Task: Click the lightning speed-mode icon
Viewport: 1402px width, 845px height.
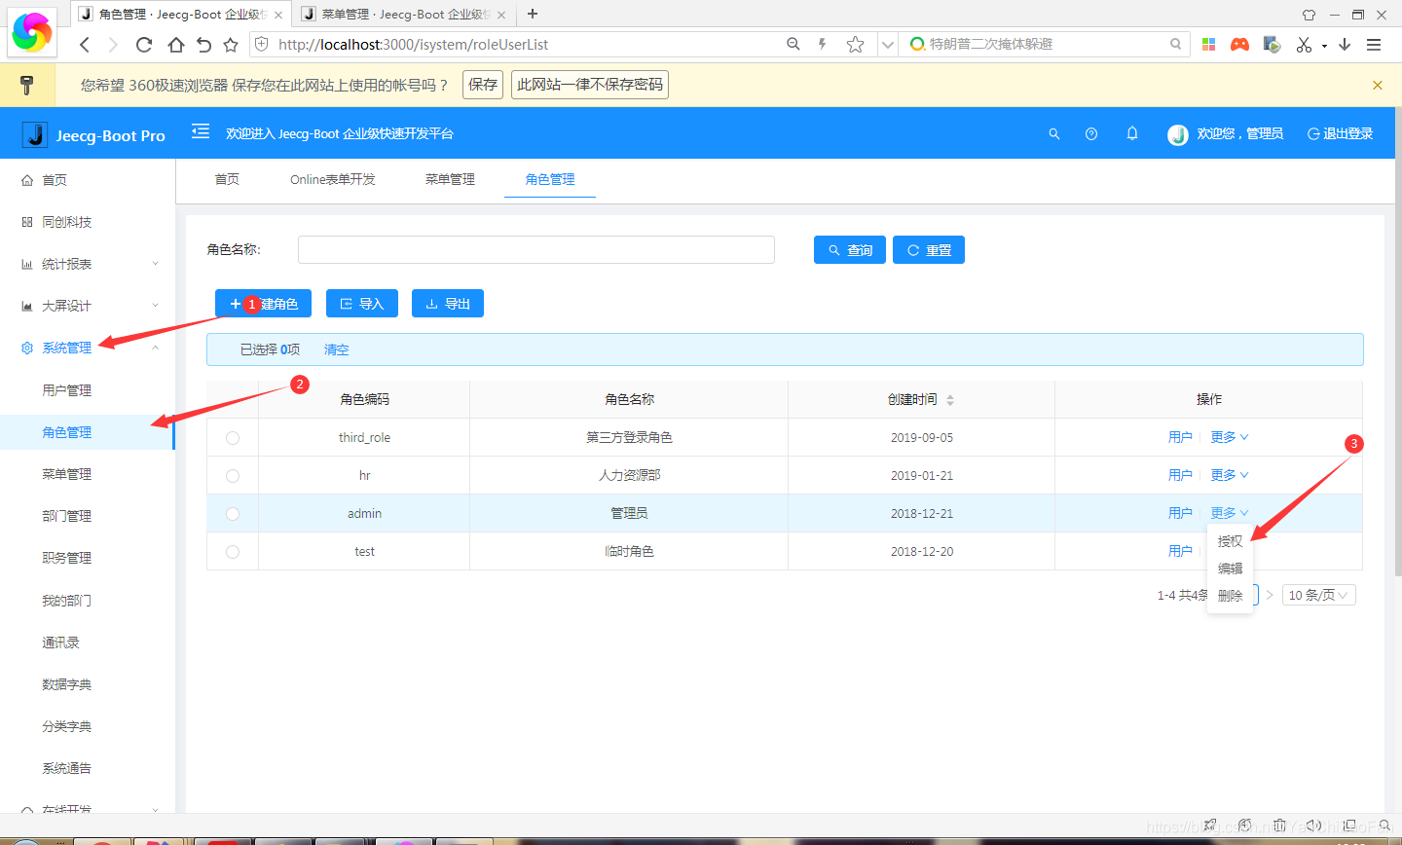Action: pyautogui.click(x=823, y=44)
